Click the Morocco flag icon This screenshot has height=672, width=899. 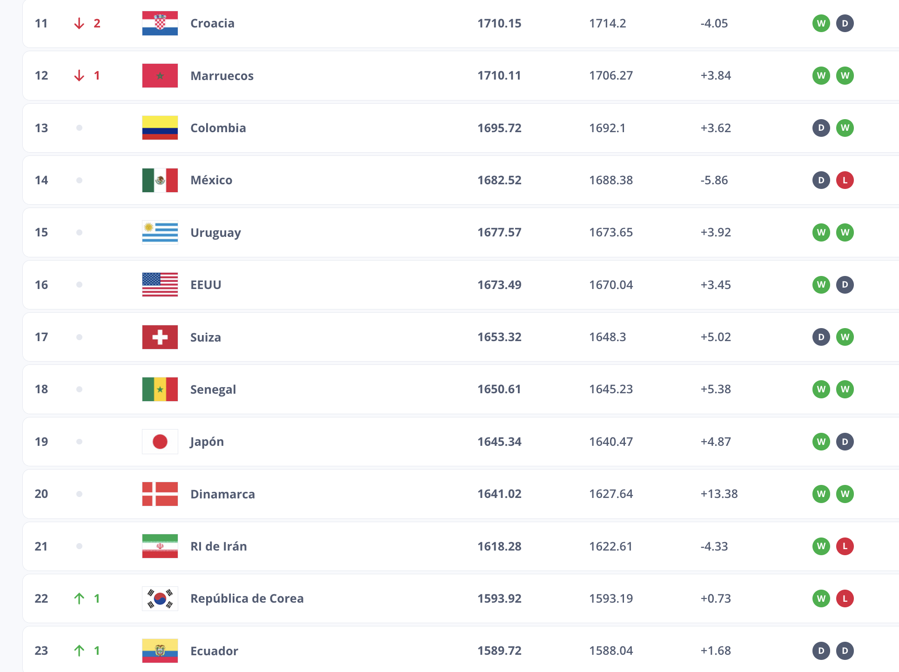(x=160, y=75)
